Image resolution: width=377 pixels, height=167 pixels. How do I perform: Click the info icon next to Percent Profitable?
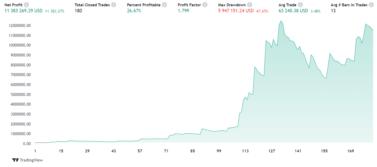(x=164, y=5)
